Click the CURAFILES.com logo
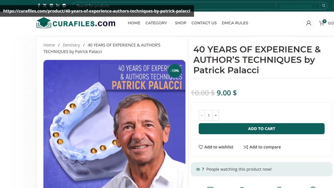 pyautogui.click(x=76, y=23)
